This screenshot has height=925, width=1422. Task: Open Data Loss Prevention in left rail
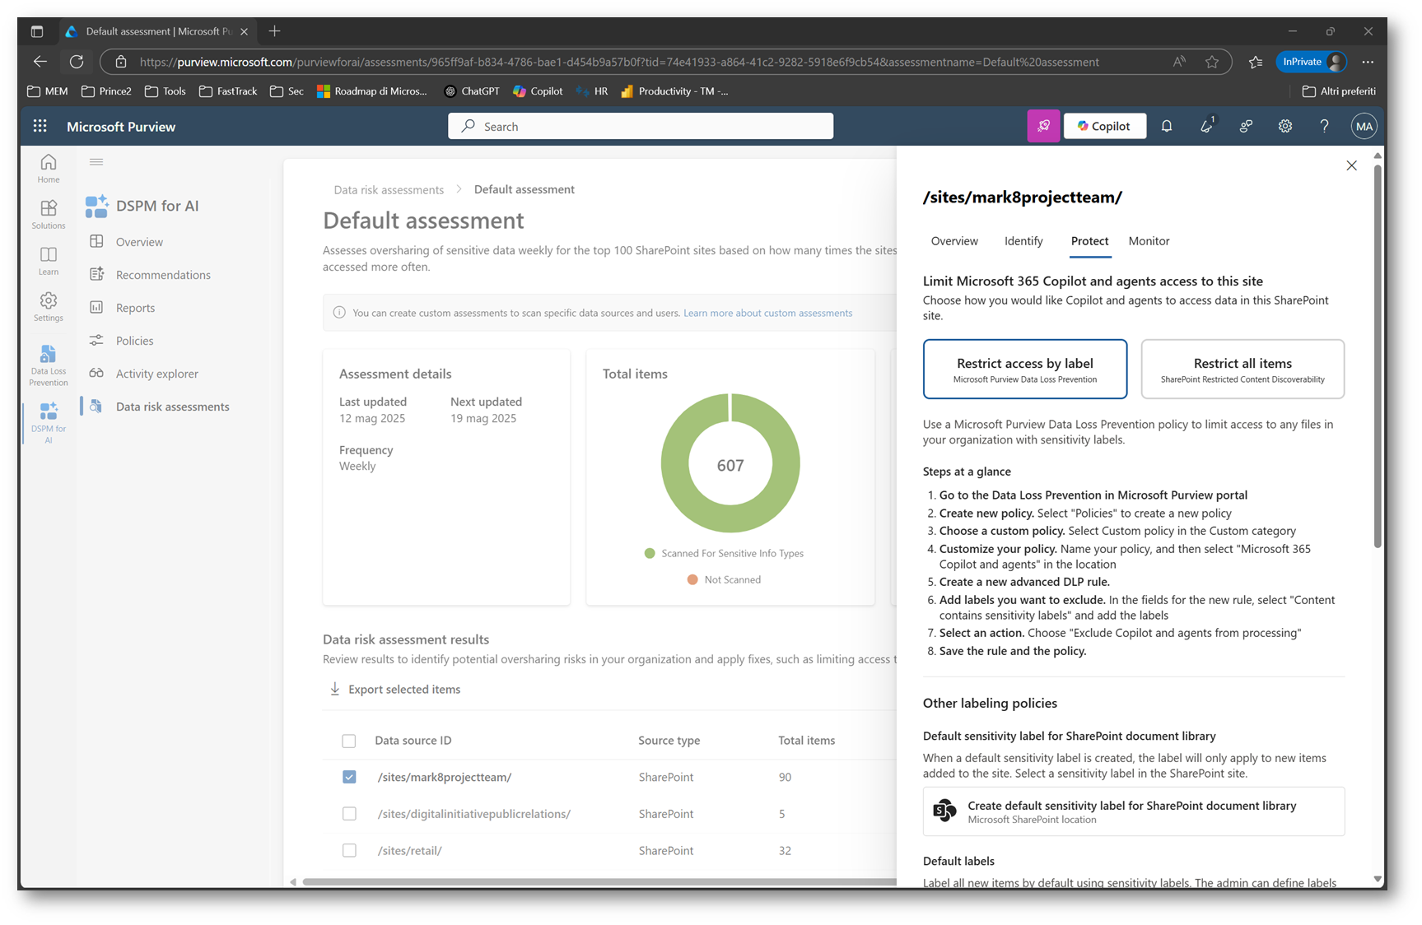point(49,365)
